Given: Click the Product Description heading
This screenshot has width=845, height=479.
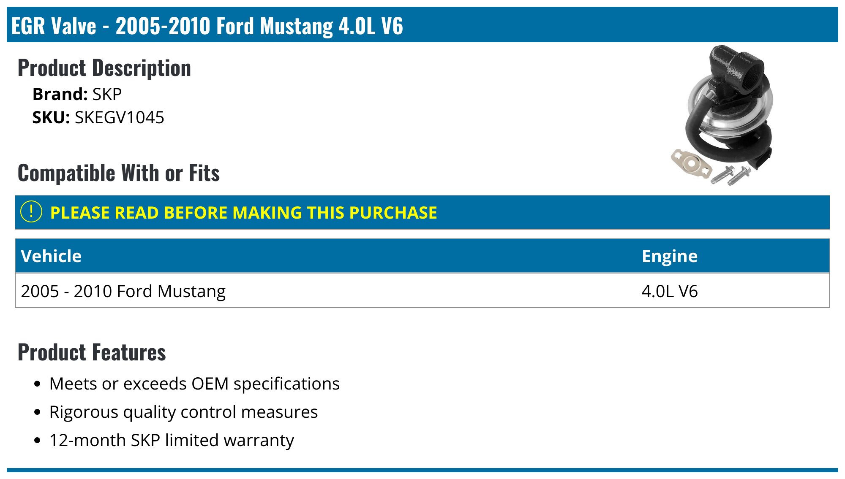Looking at the screenshot, I should (x=104, y=68).
